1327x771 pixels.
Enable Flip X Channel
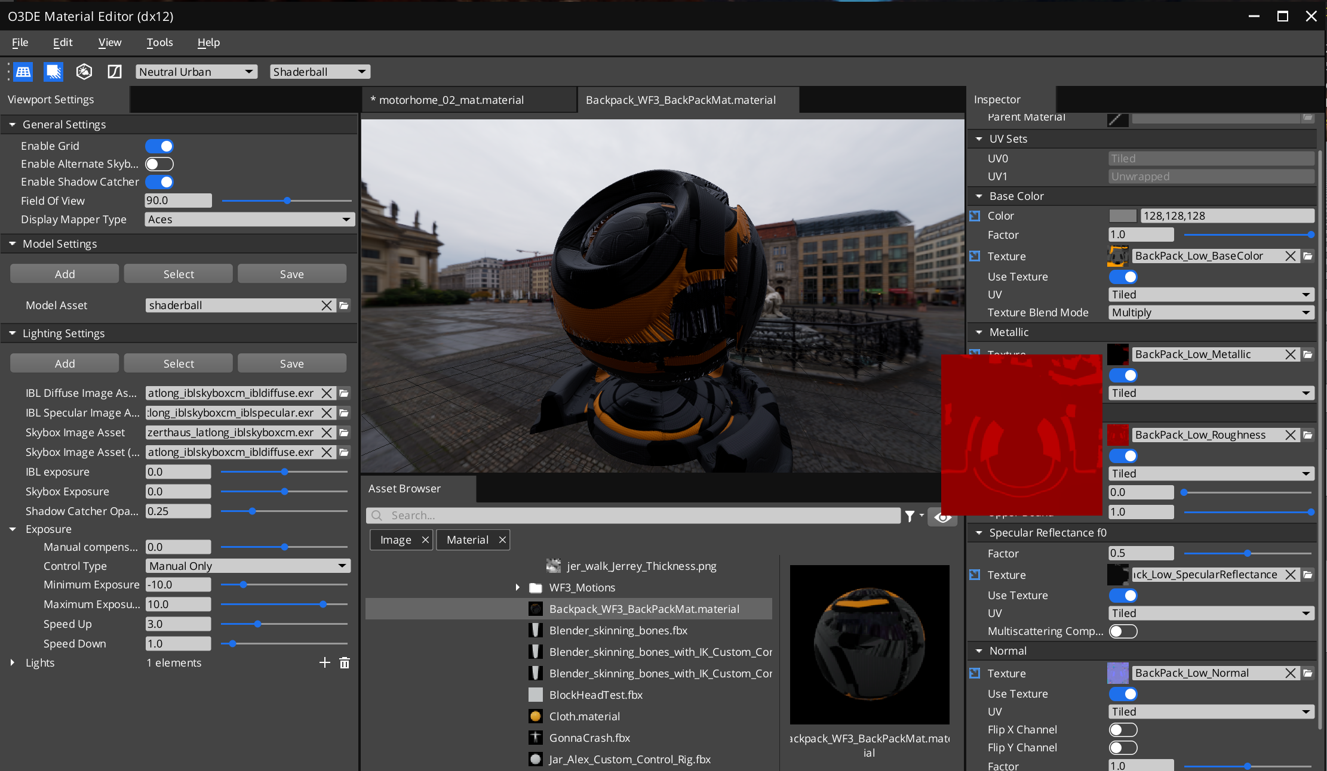[x=1123, y=730]
